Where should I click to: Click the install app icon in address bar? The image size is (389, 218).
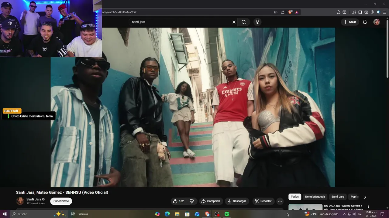click(x=276, y=12)
